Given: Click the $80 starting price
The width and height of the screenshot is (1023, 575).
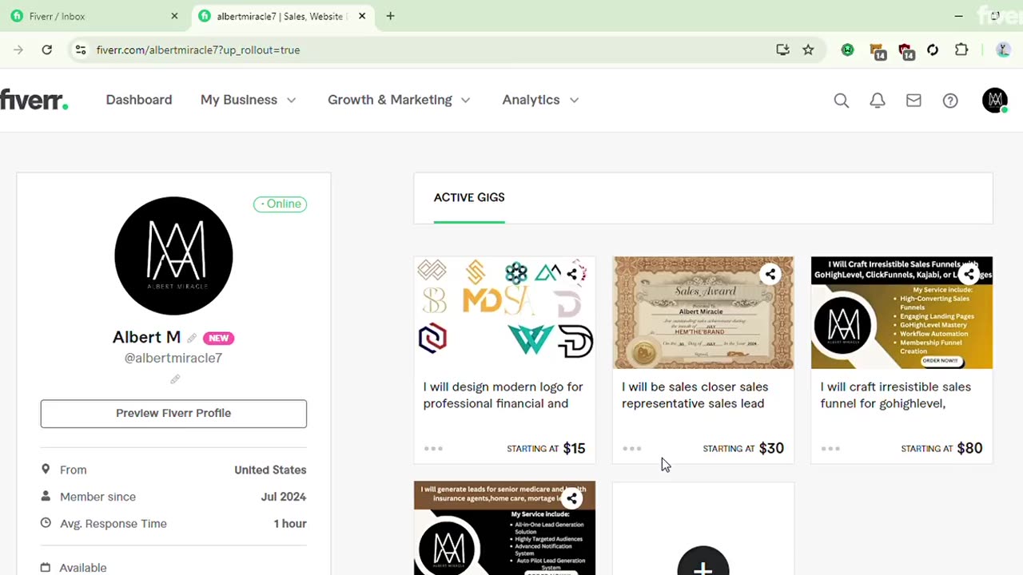Looking at the screenshot, I should (x=969, y=448).
